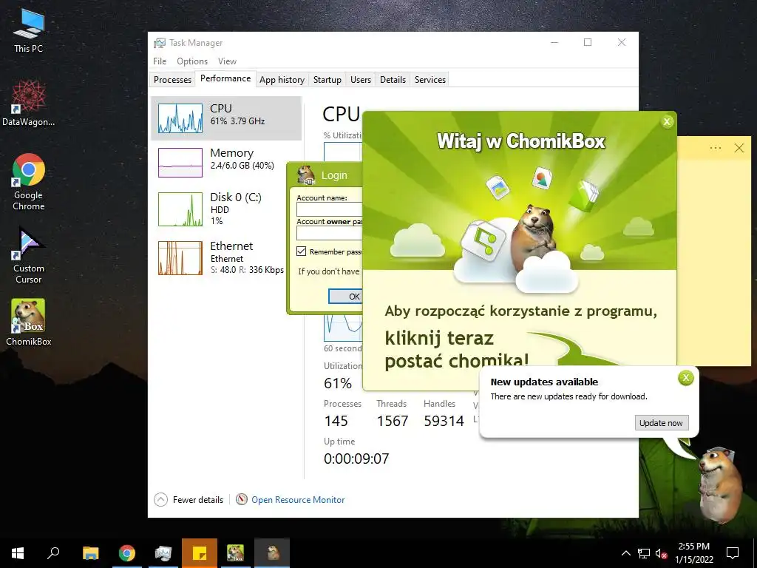
Task: Switch to the App history tab
Action: [282, 80]
